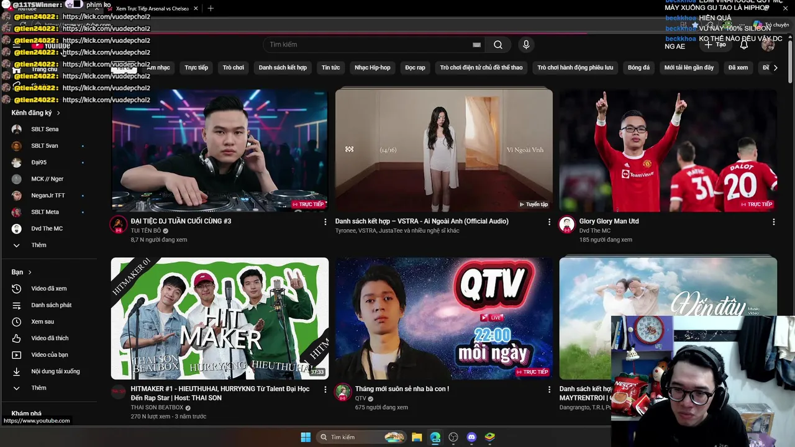
Task: Open a new browser tab
Action: (x=211, y=9)
